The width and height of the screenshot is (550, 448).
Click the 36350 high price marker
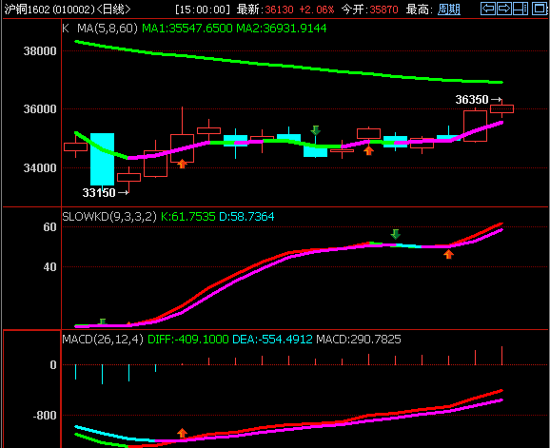point(472,100)
